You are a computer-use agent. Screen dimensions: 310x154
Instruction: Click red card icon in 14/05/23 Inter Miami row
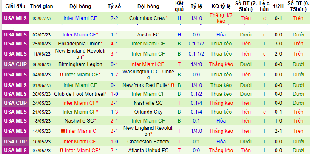(63, 131)
